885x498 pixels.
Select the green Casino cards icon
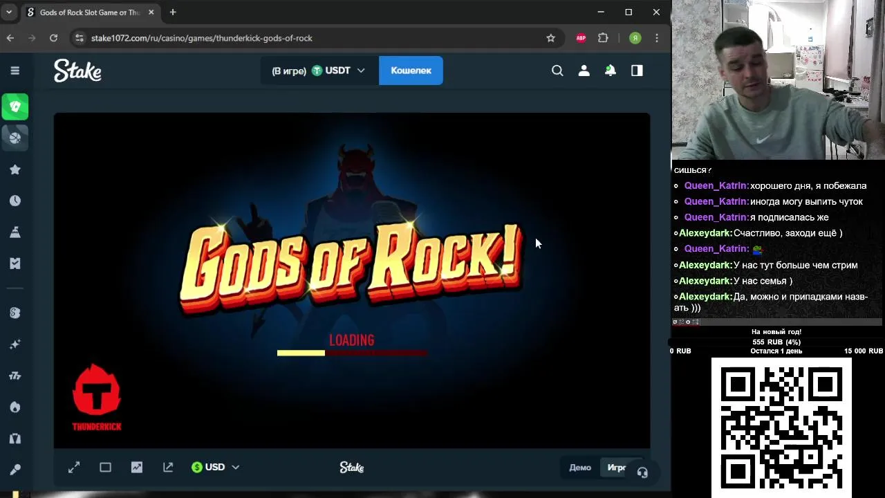[15, 107]
